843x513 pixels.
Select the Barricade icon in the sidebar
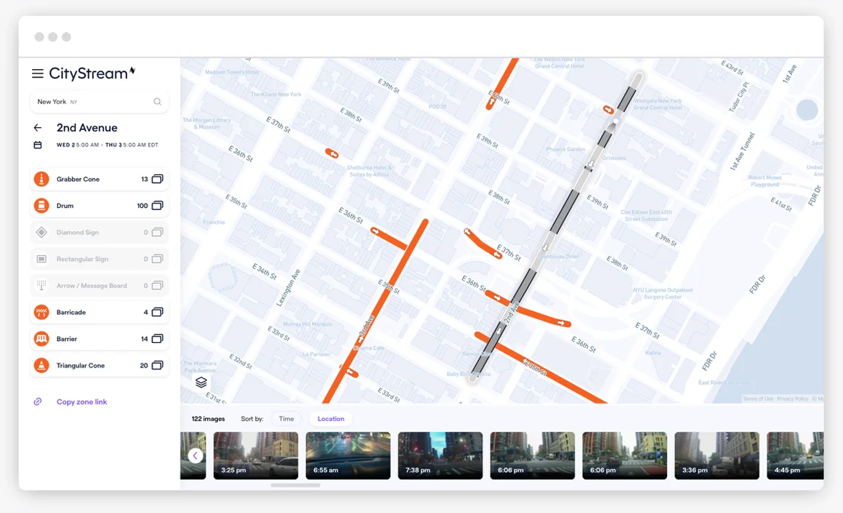[x=40, y=312]
